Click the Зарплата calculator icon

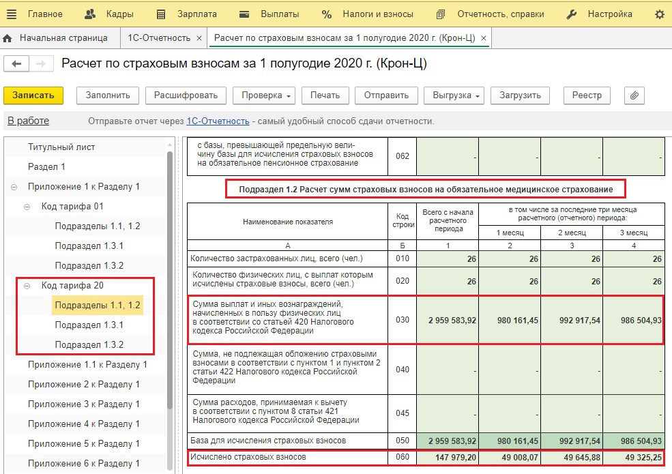point(161,14)
